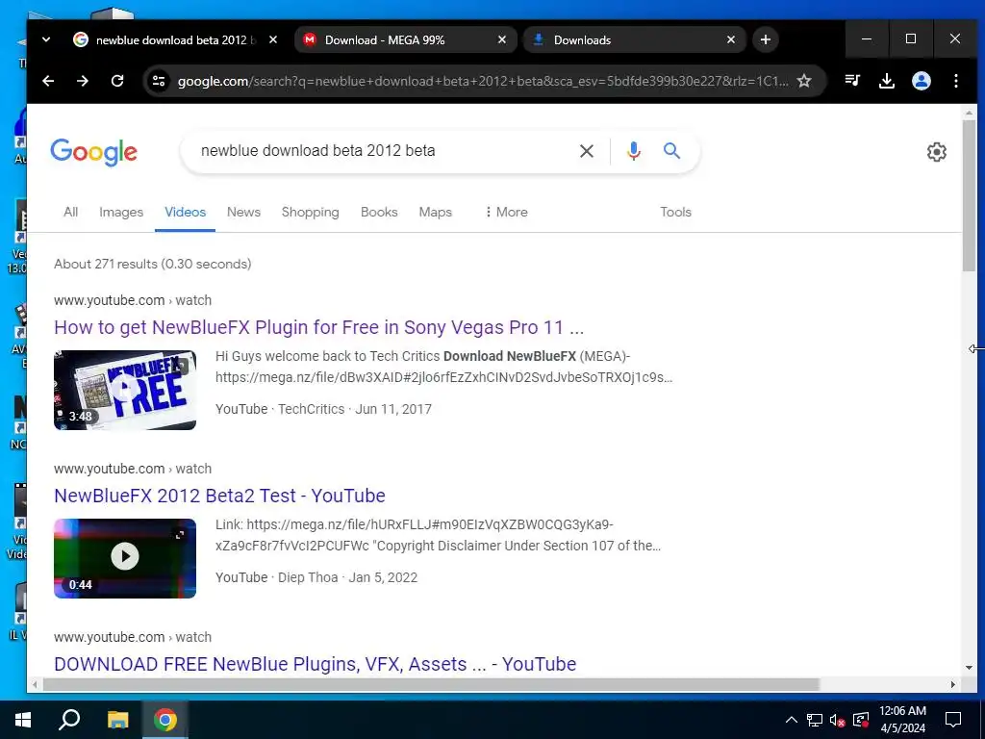Open taskbar clock showing 12:06 AM

pos(902,720)
